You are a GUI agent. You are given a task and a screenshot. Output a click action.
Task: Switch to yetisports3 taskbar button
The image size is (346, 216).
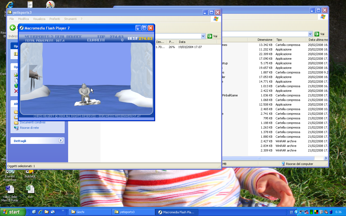pyautogui.click(x=134, y=212)
